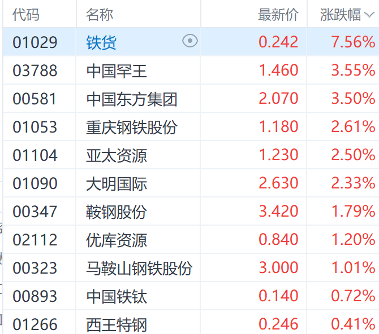Open the 中国铁钛 stock row
The height and width of the screenshot is (334, 379).
pos(117,297)
